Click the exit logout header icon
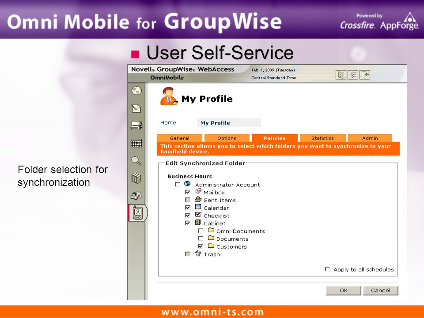This screenshot has width=424, height=318. [365, 75]
